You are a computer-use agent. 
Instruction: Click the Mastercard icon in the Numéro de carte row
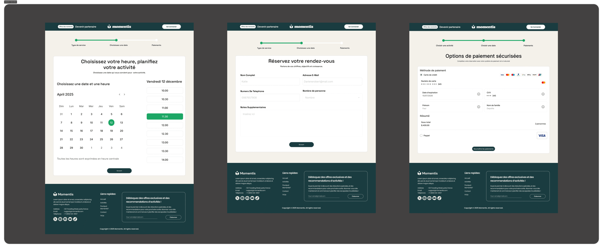543,82
